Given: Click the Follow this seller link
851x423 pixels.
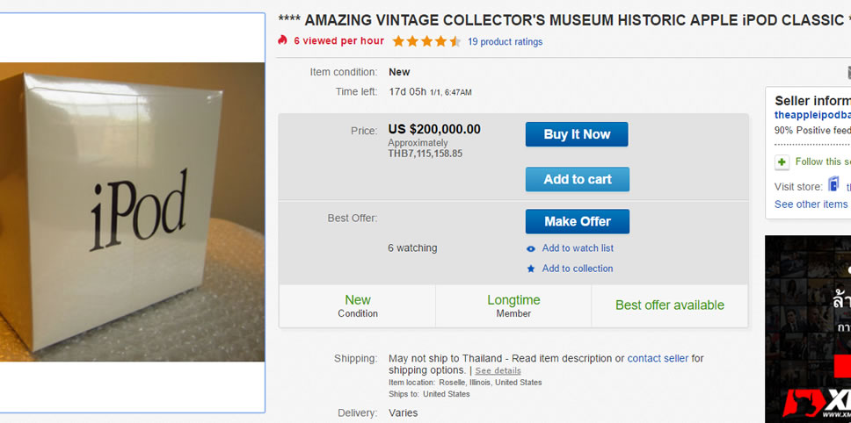Looking at the screenshot, I should coord(823,161).
